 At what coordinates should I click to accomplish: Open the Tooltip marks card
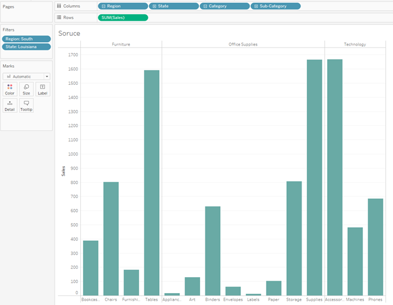(26, 106)
